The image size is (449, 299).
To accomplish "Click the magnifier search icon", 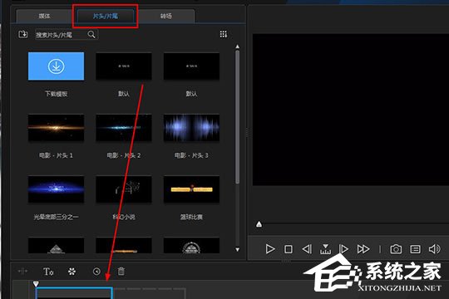I will tap(91, 35).
